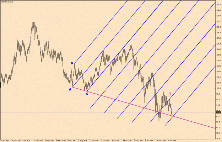This screenshot has height=142, width=222.
Task: Click the 116.20 price scale label
Action: (219, 61)
